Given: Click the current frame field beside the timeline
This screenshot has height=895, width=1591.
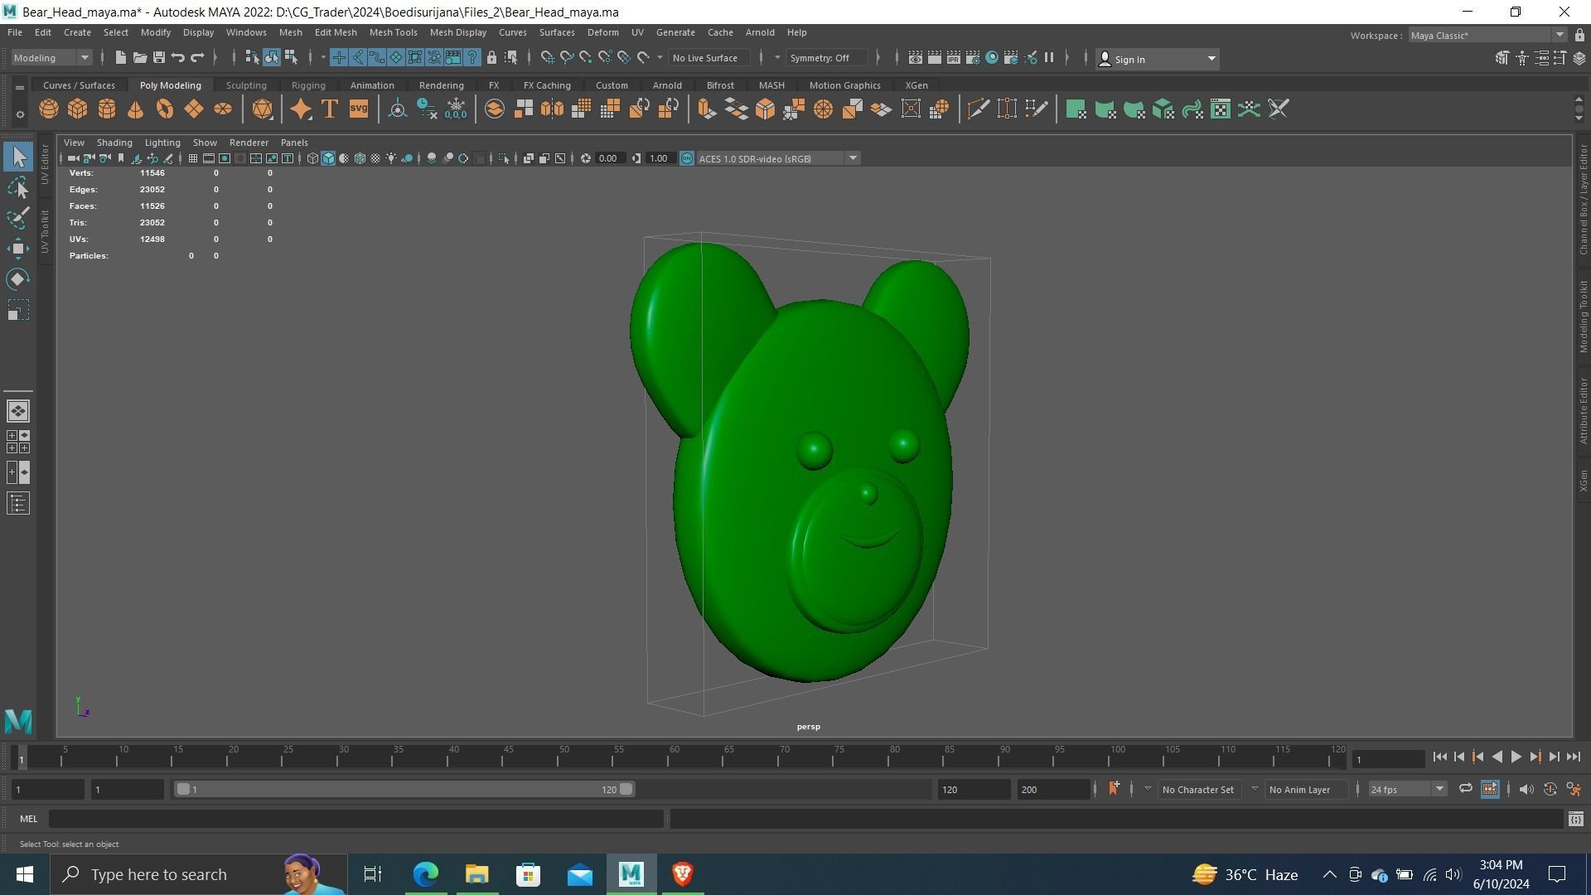Looking at the screenshot, I should coord(1388,759).
